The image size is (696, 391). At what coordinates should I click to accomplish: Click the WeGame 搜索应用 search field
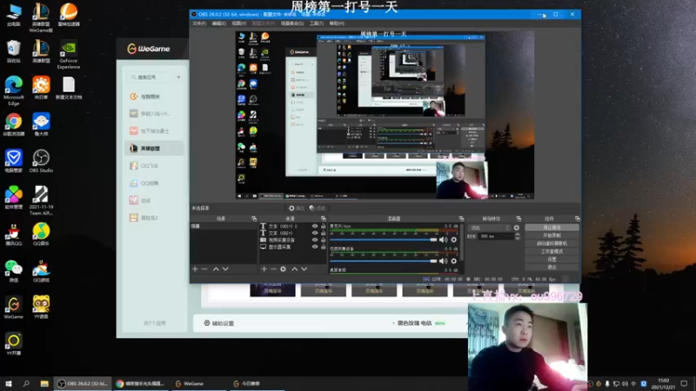click(x=150, y=77)
